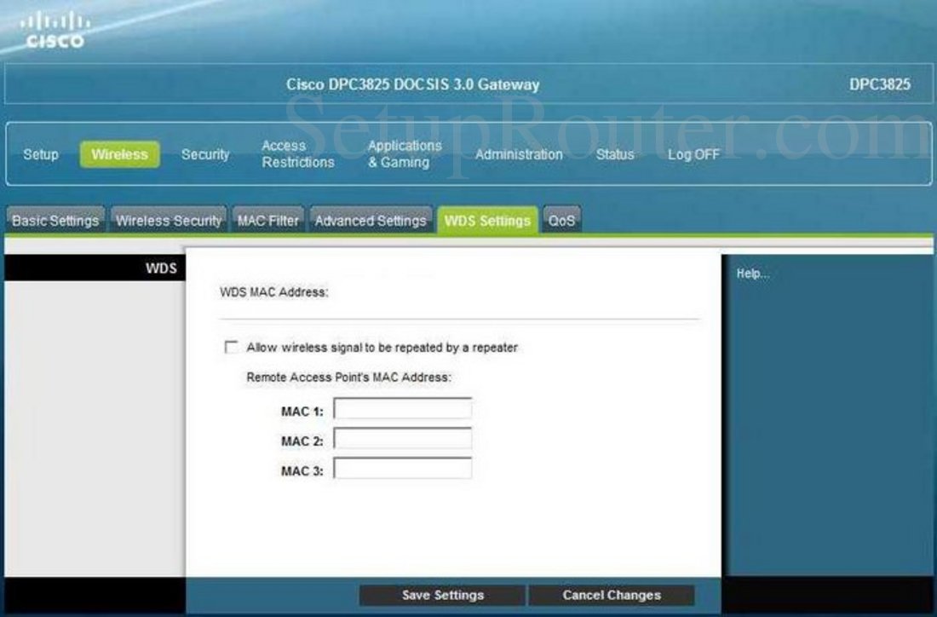Select the QoS tab
937x617 pixels.
pyautogui.click(x=561, y=221)
